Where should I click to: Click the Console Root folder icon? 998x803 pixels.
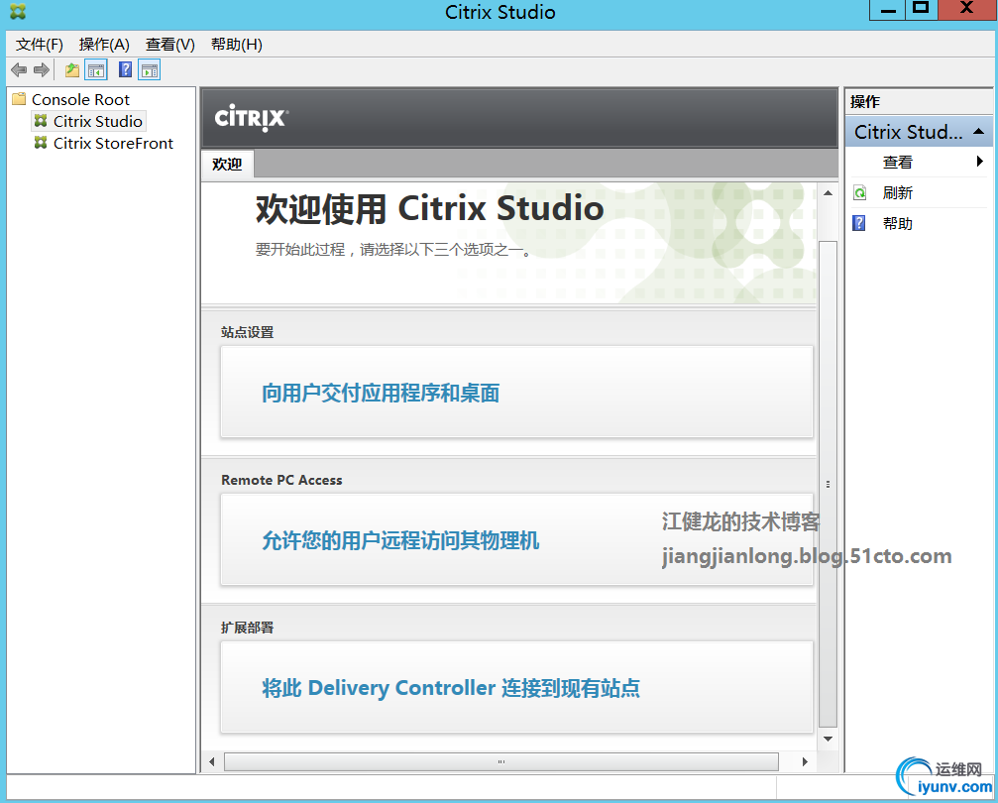click(x=19, y=99)
